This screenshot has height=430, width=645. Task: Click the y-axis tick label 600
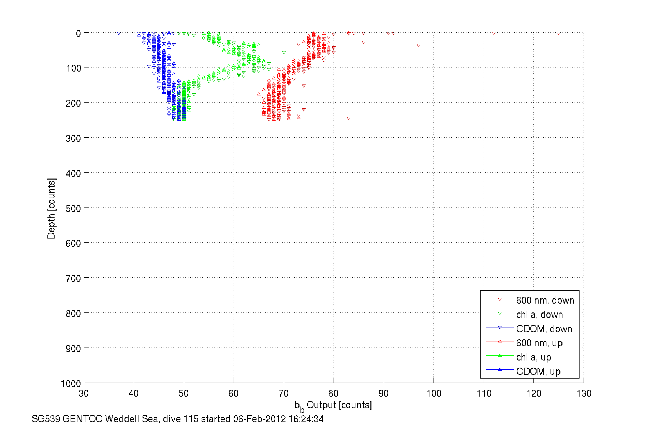click(73, 243)
